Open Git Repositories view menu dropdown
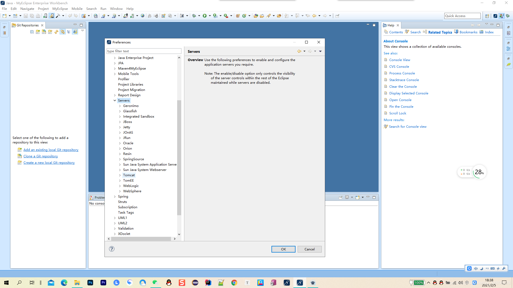Viewport: 513px width, 288px height. click(83, 31)
